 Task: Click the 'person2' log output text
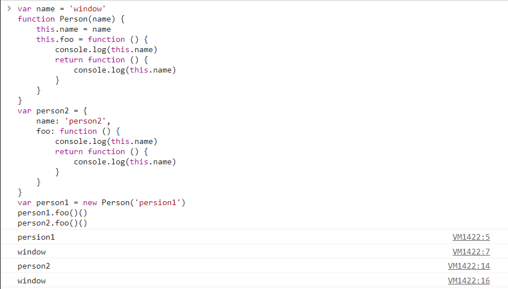tap(34, 266)
